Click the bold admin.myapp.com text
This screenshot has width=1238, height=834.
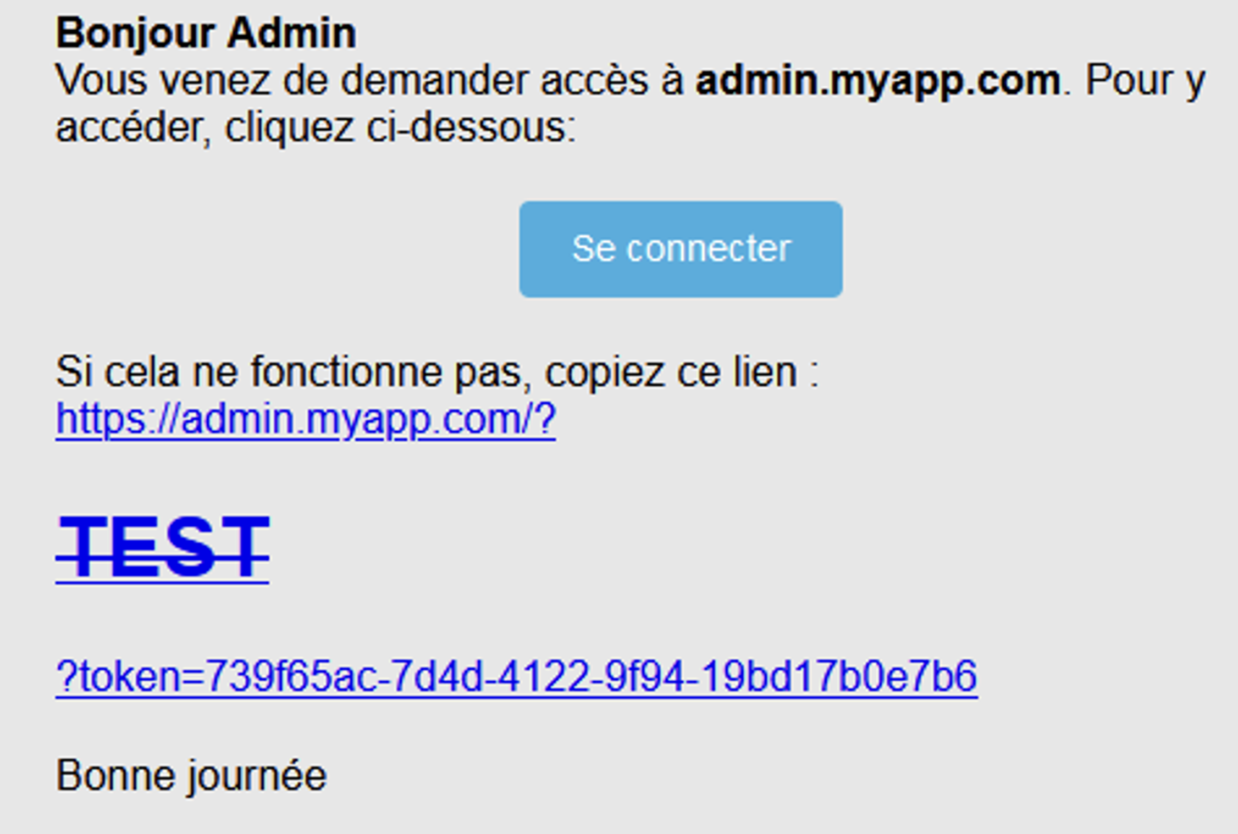click(x=878, y=81)
